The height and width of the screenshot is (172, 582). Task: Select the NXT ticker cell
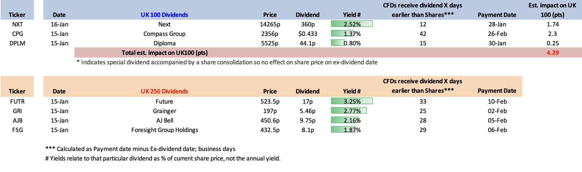[17, 24]
